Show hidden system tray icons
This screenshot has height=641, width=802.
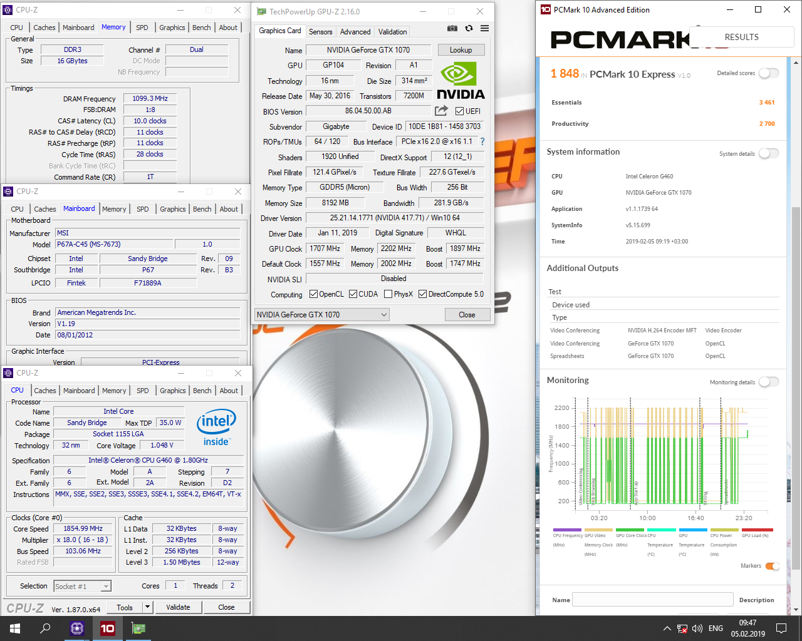(x=667, y=628)
